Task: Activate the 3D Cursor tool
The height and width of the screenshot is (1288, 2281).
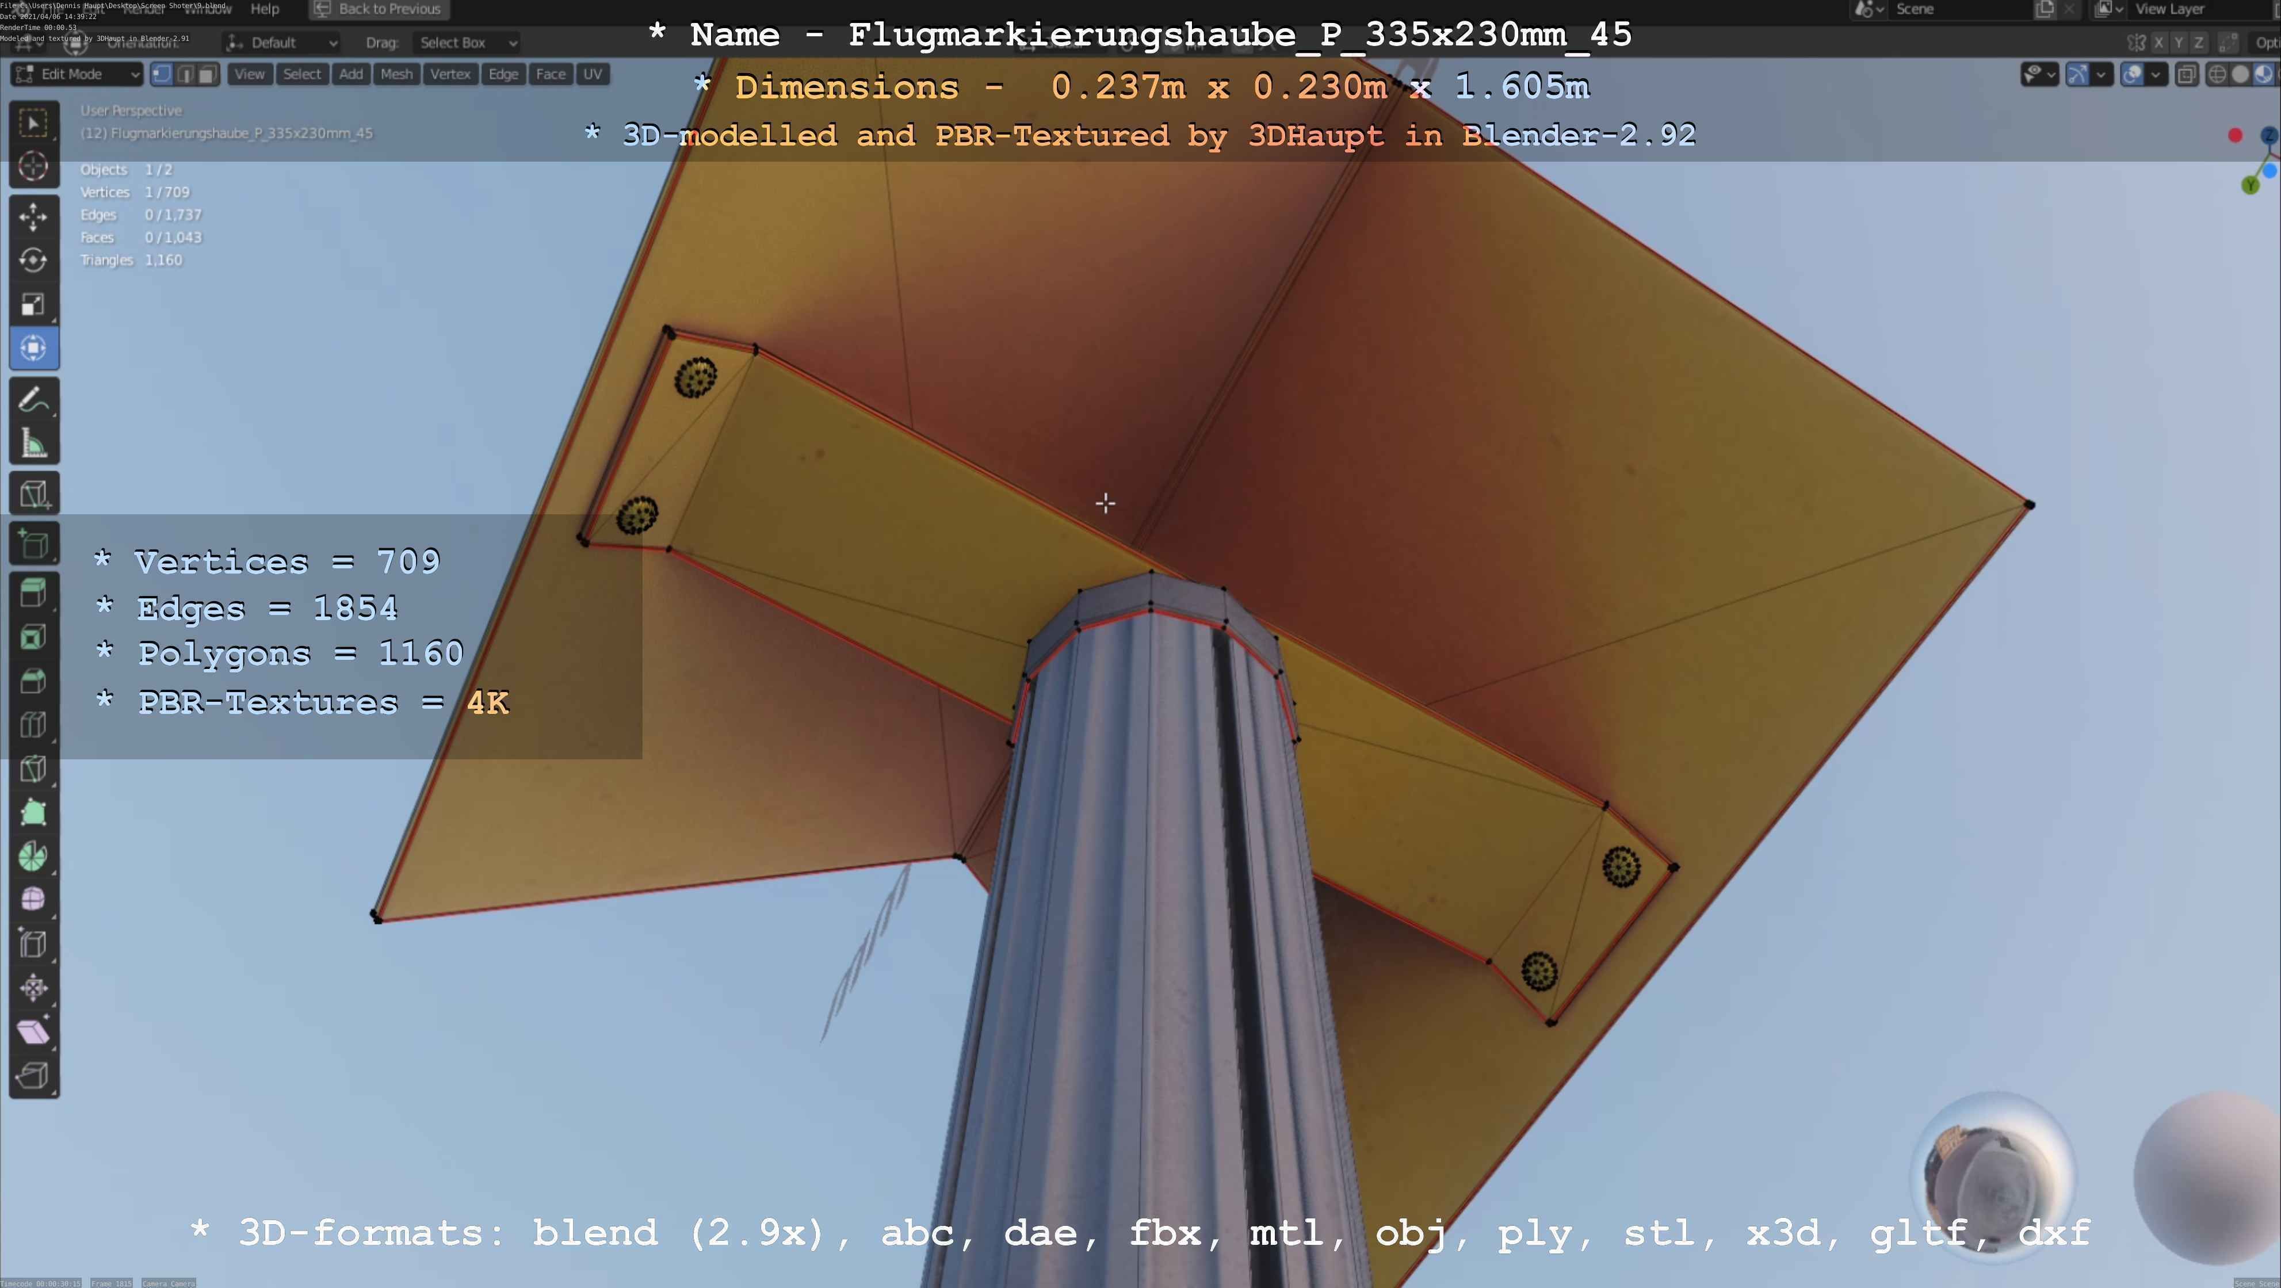Action: tap(33, 166)
